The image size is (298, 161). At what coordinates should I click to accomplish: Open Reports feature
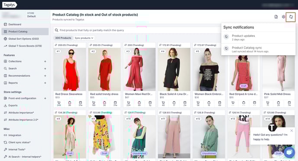(13, 83)
